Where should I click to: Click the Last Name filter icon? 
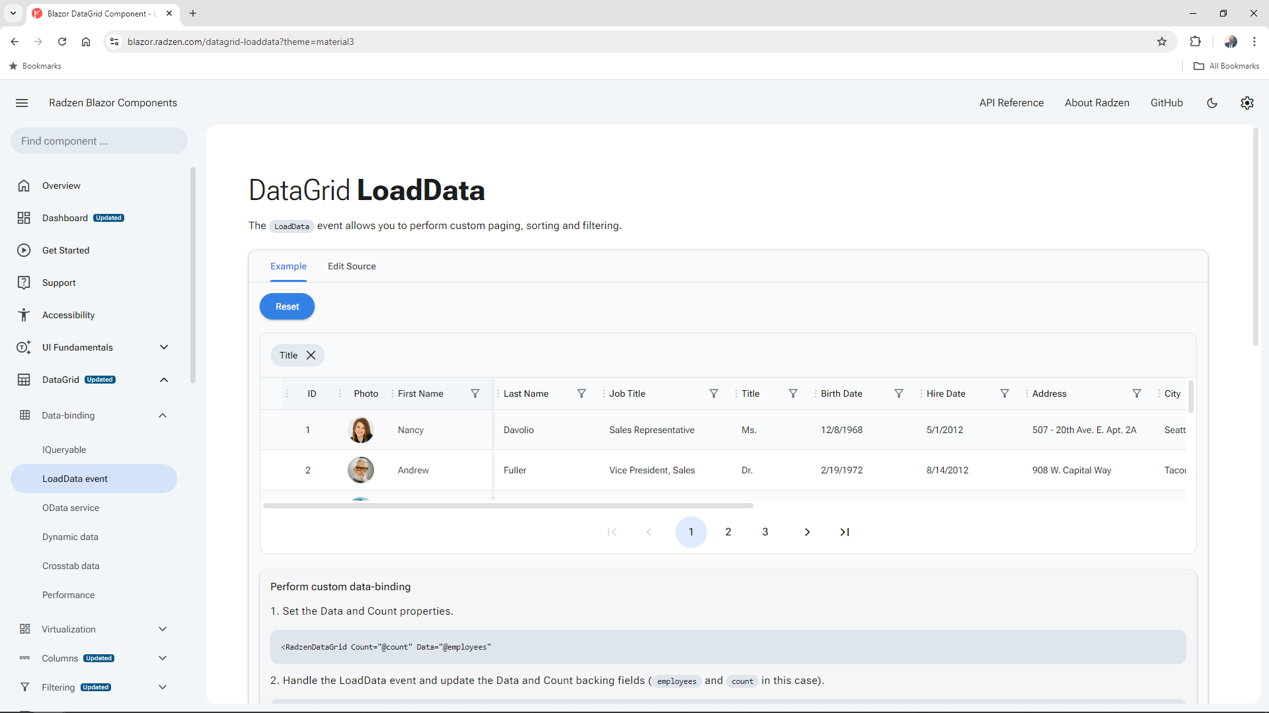582,393
